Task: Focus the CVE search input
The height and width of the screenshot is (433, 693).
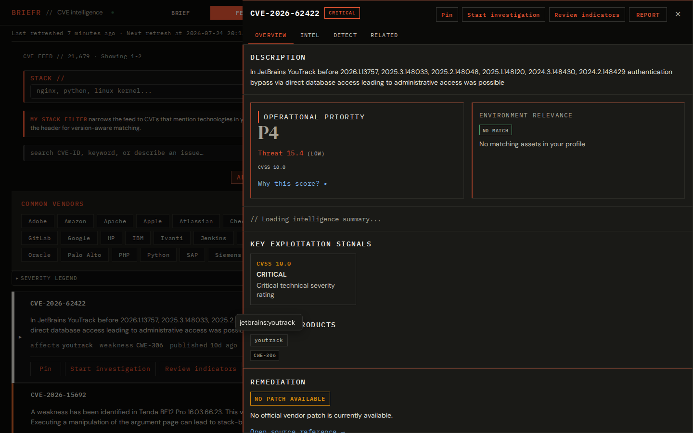Action: coord(133,153)
